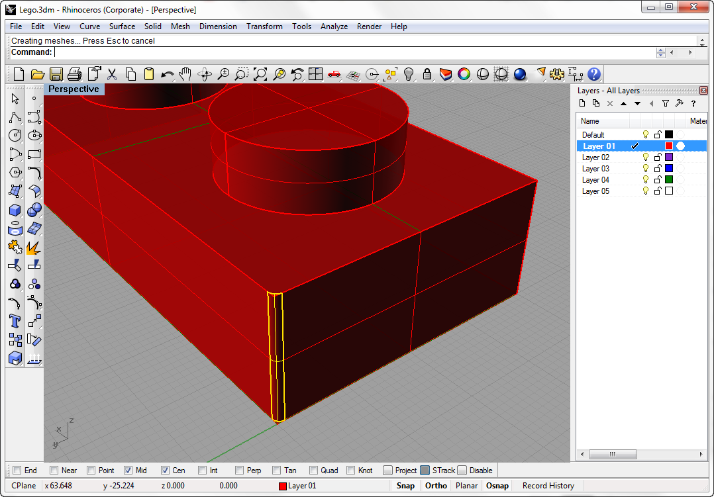This screenshot has height=497, width=714.
Task: Toggle the lock on Default layer
Action: (657, 135)
